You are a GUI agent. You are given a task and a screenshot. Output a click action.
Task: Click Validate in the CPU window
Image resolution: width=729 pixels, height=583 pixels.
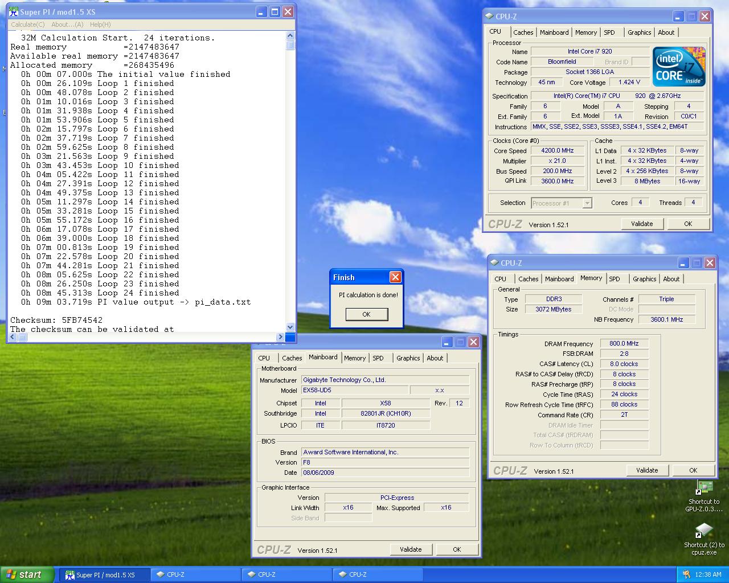tap(642, 224)
